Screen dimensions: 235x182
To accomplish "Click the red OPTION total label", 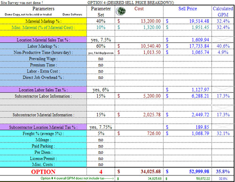I will pos(43,172).
